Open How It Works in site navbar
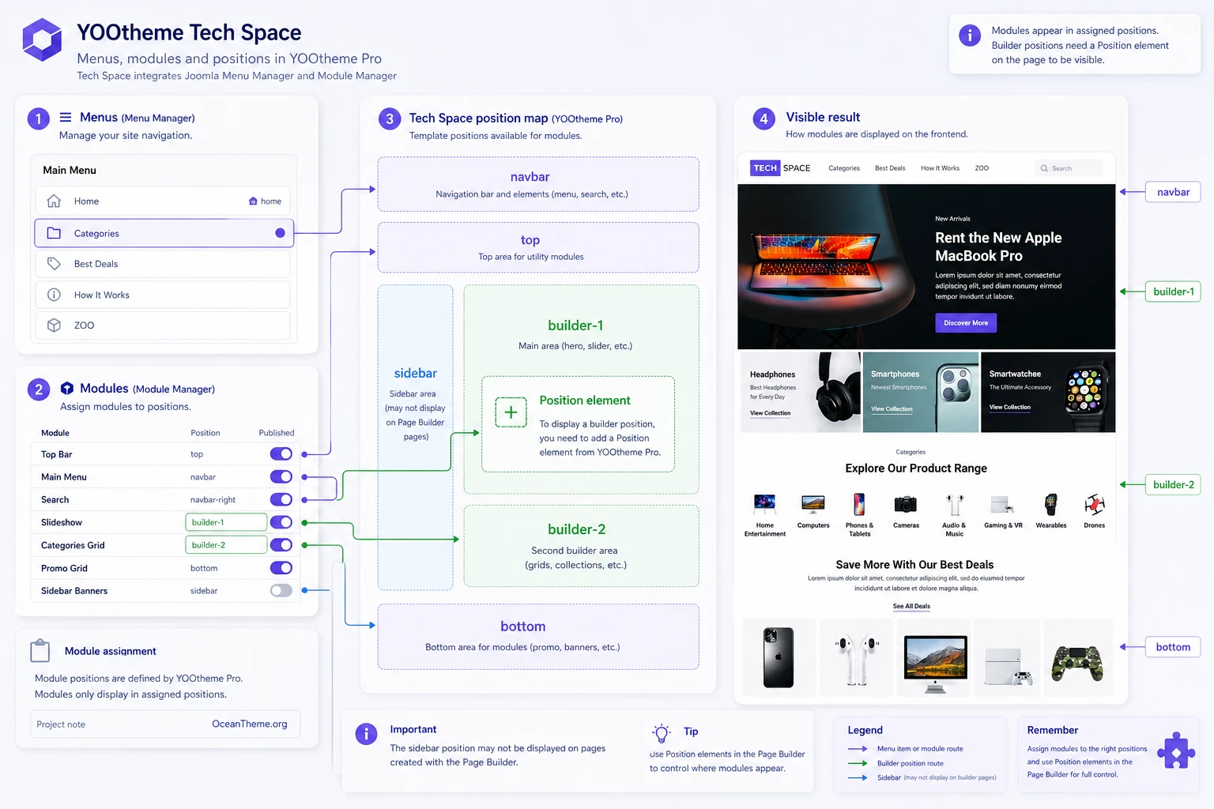This screenshot has height=809, width=1214. [940, 168]
